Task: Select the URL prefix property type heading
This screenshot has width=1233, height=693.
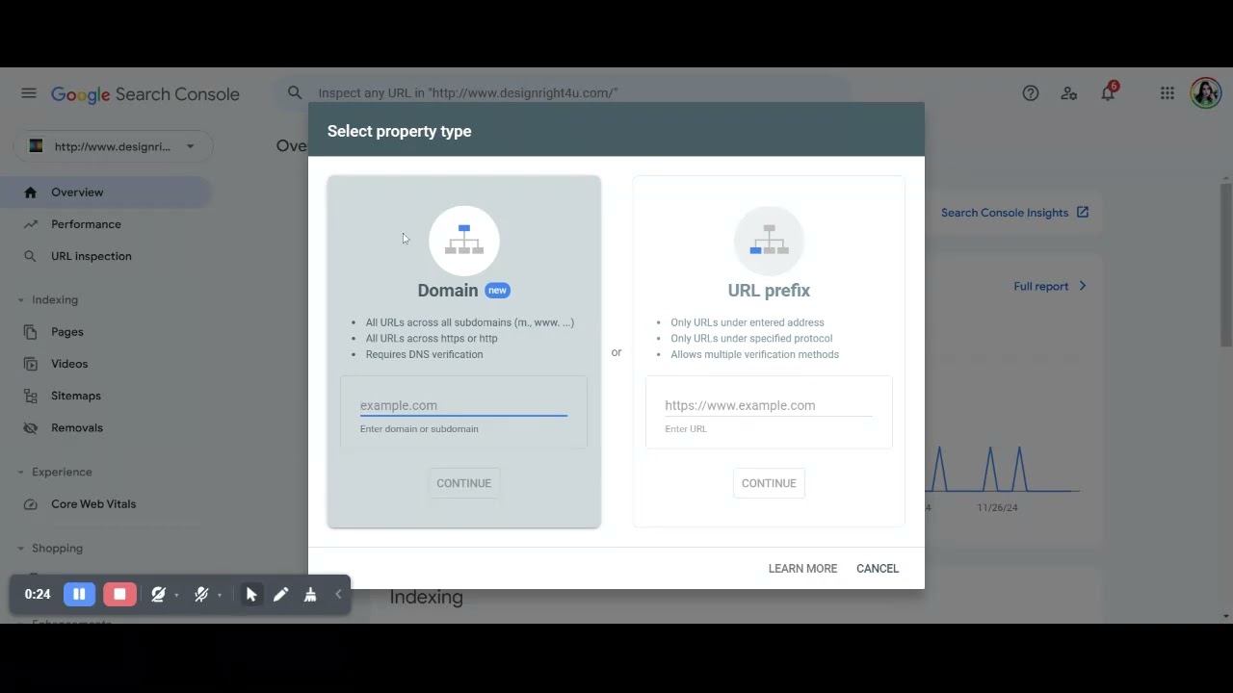Action: (x=769, y=291)
